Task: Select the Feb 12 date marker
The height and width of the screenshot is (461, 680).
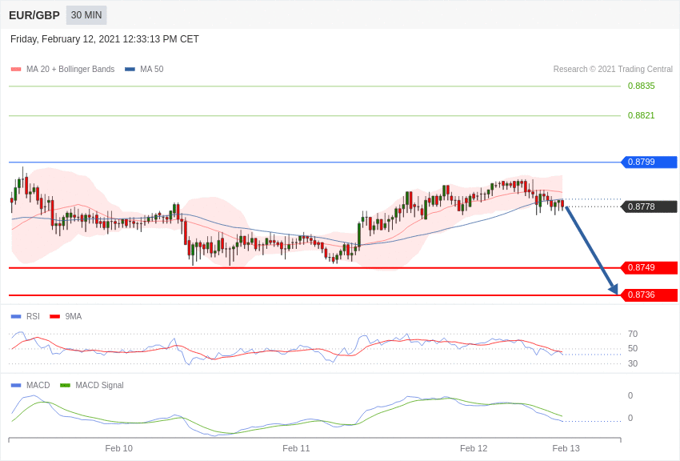Action: tap(474, 448)
